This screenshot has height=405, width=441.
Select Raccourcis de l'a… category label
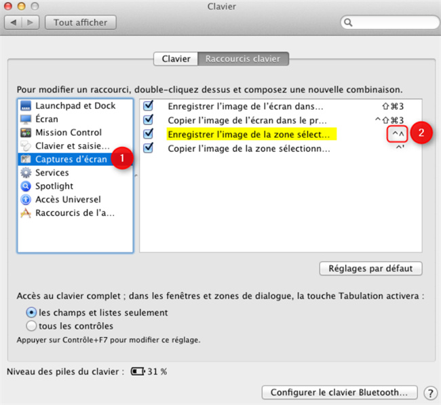coord(75,213)
